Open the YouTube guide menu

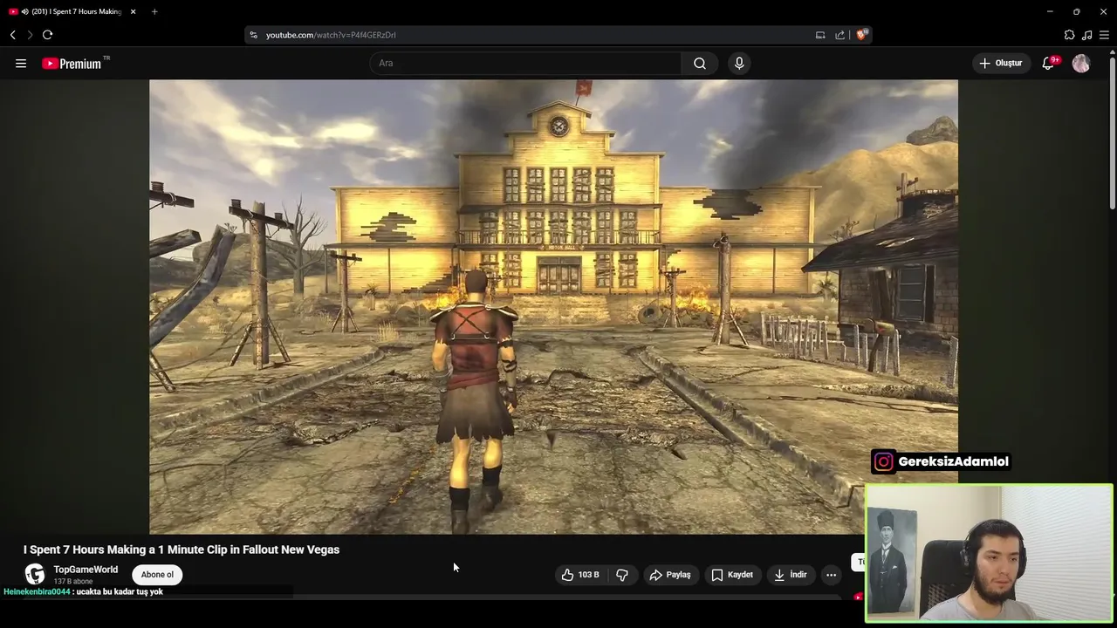[21, 63]
